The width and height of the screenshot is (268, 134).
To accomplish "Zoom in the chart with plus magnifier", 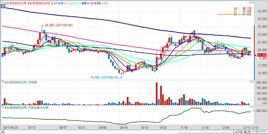I will tap(245, 132).
